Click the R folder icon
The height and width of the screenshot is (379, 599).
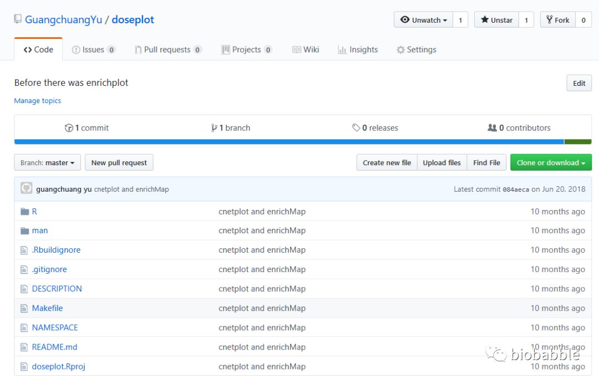(24, 212)
